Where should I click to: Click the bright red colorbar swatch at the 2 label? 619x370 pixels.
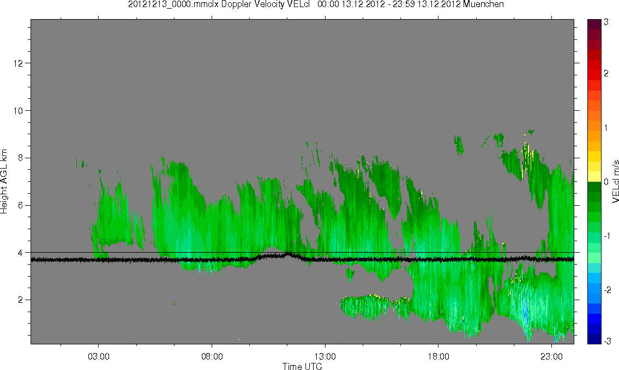[594, 75]
